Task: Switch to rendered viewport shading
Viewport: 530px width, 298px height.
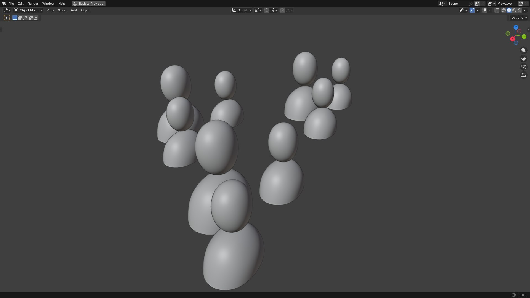Action: pyautogui.click(x=520, y=10)
